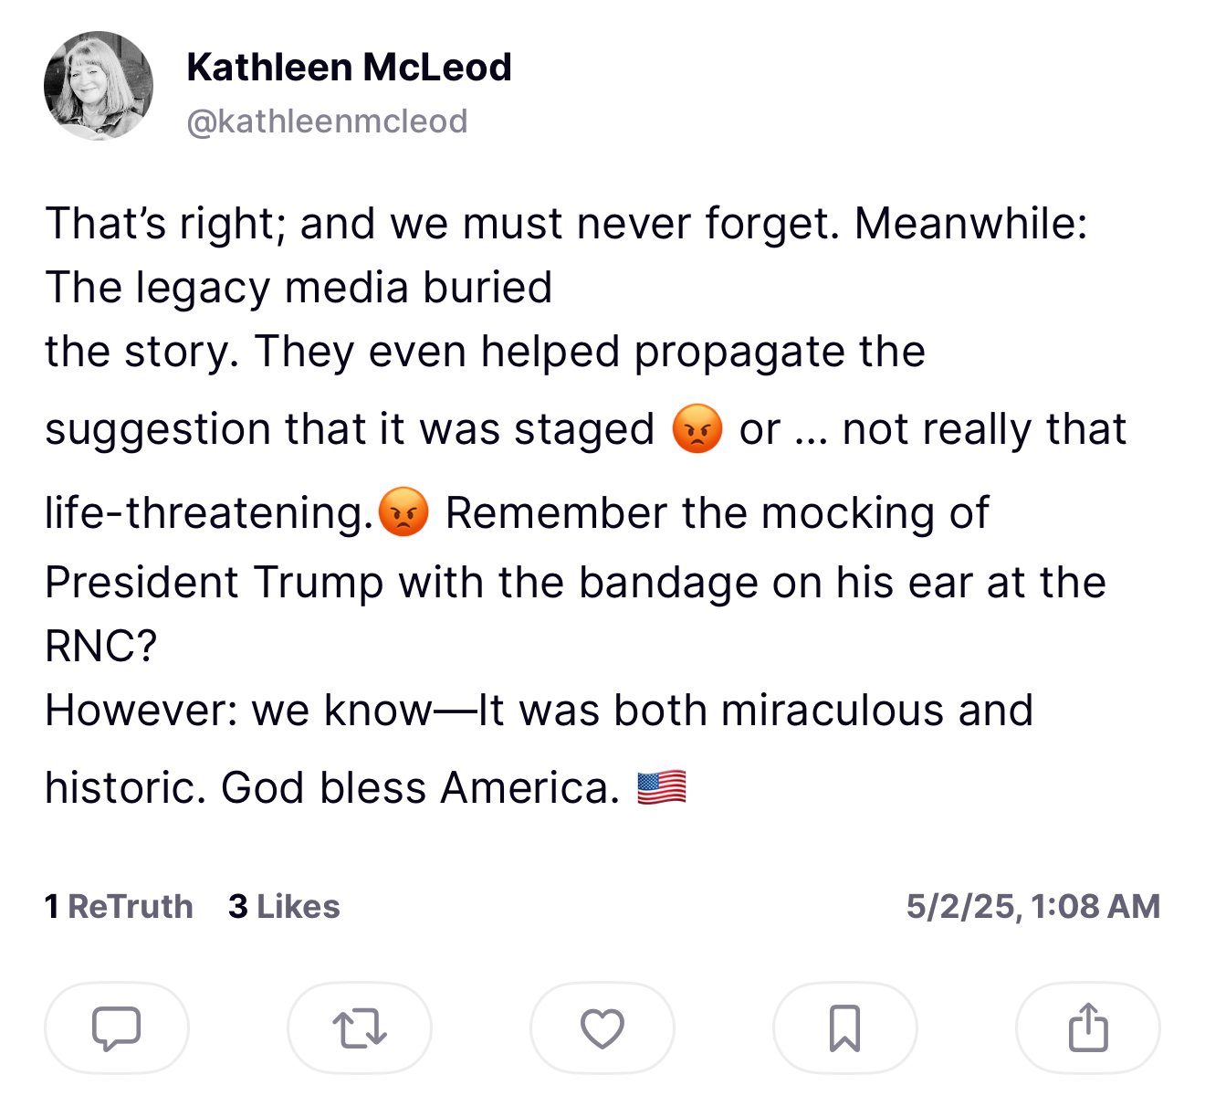The width and height of the screenshot is (1205, 1117).
Task: Click the angry emoji after "staged"
Action: [x=697, y=429]
